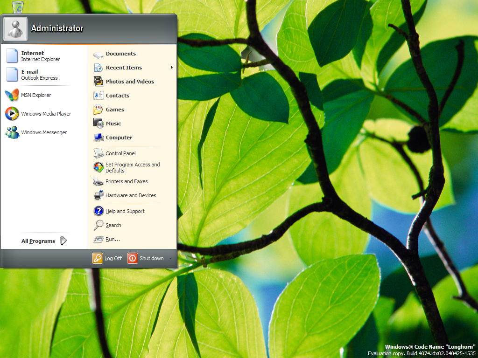Launch Windows Messenger from its icon

click(12, 132)
